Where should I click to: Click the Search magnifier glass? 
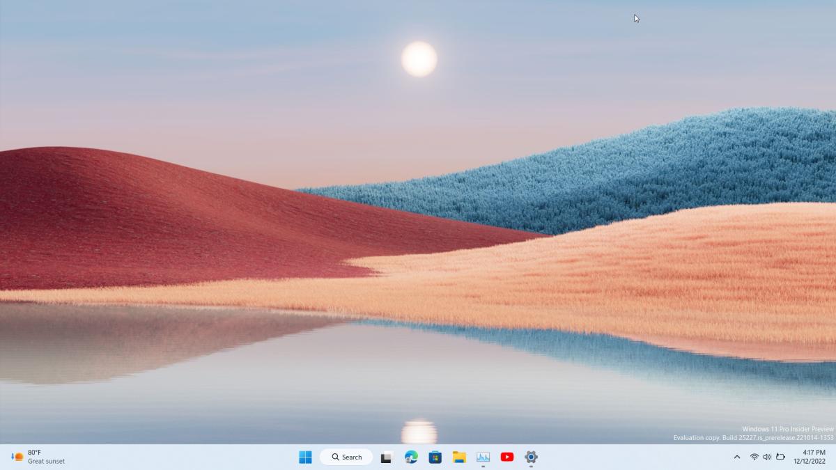click(x=335, y=457)
